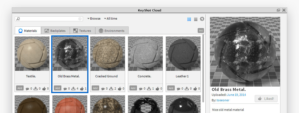299x113 pixels.
Task: Select the Leather 1 sphere thumbnail
Action: coord(183,54)
